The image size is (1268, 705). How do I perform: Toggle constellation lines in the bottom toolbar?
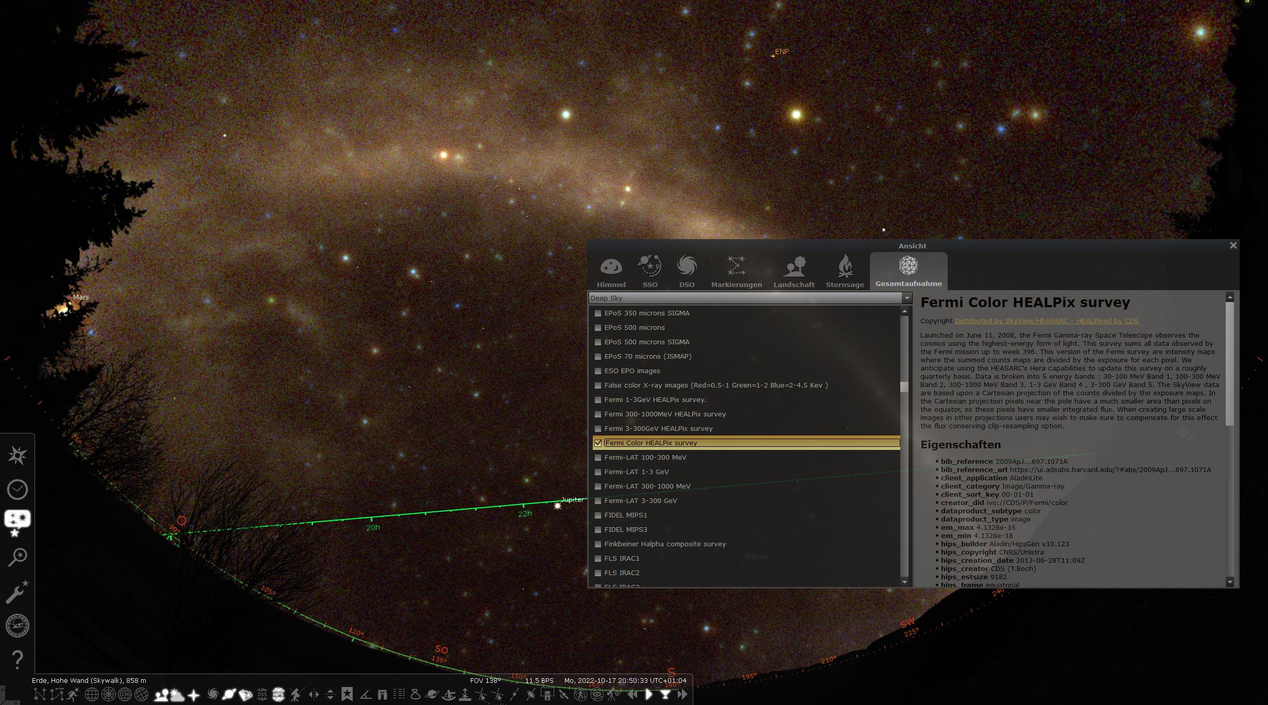39,694
